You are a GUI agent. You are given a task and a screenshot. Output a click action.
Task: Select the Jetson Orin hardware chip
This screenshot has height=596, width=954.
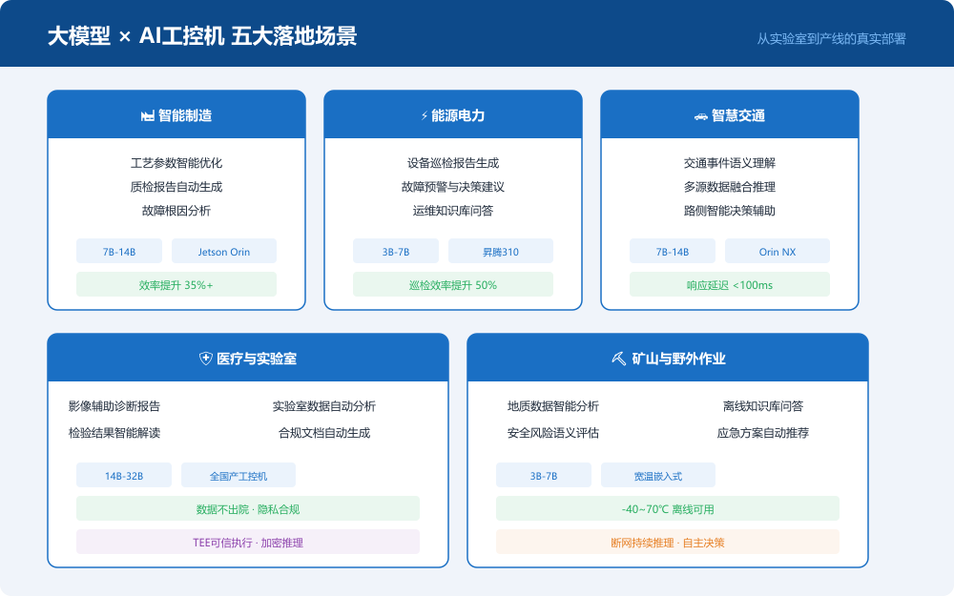223,251
